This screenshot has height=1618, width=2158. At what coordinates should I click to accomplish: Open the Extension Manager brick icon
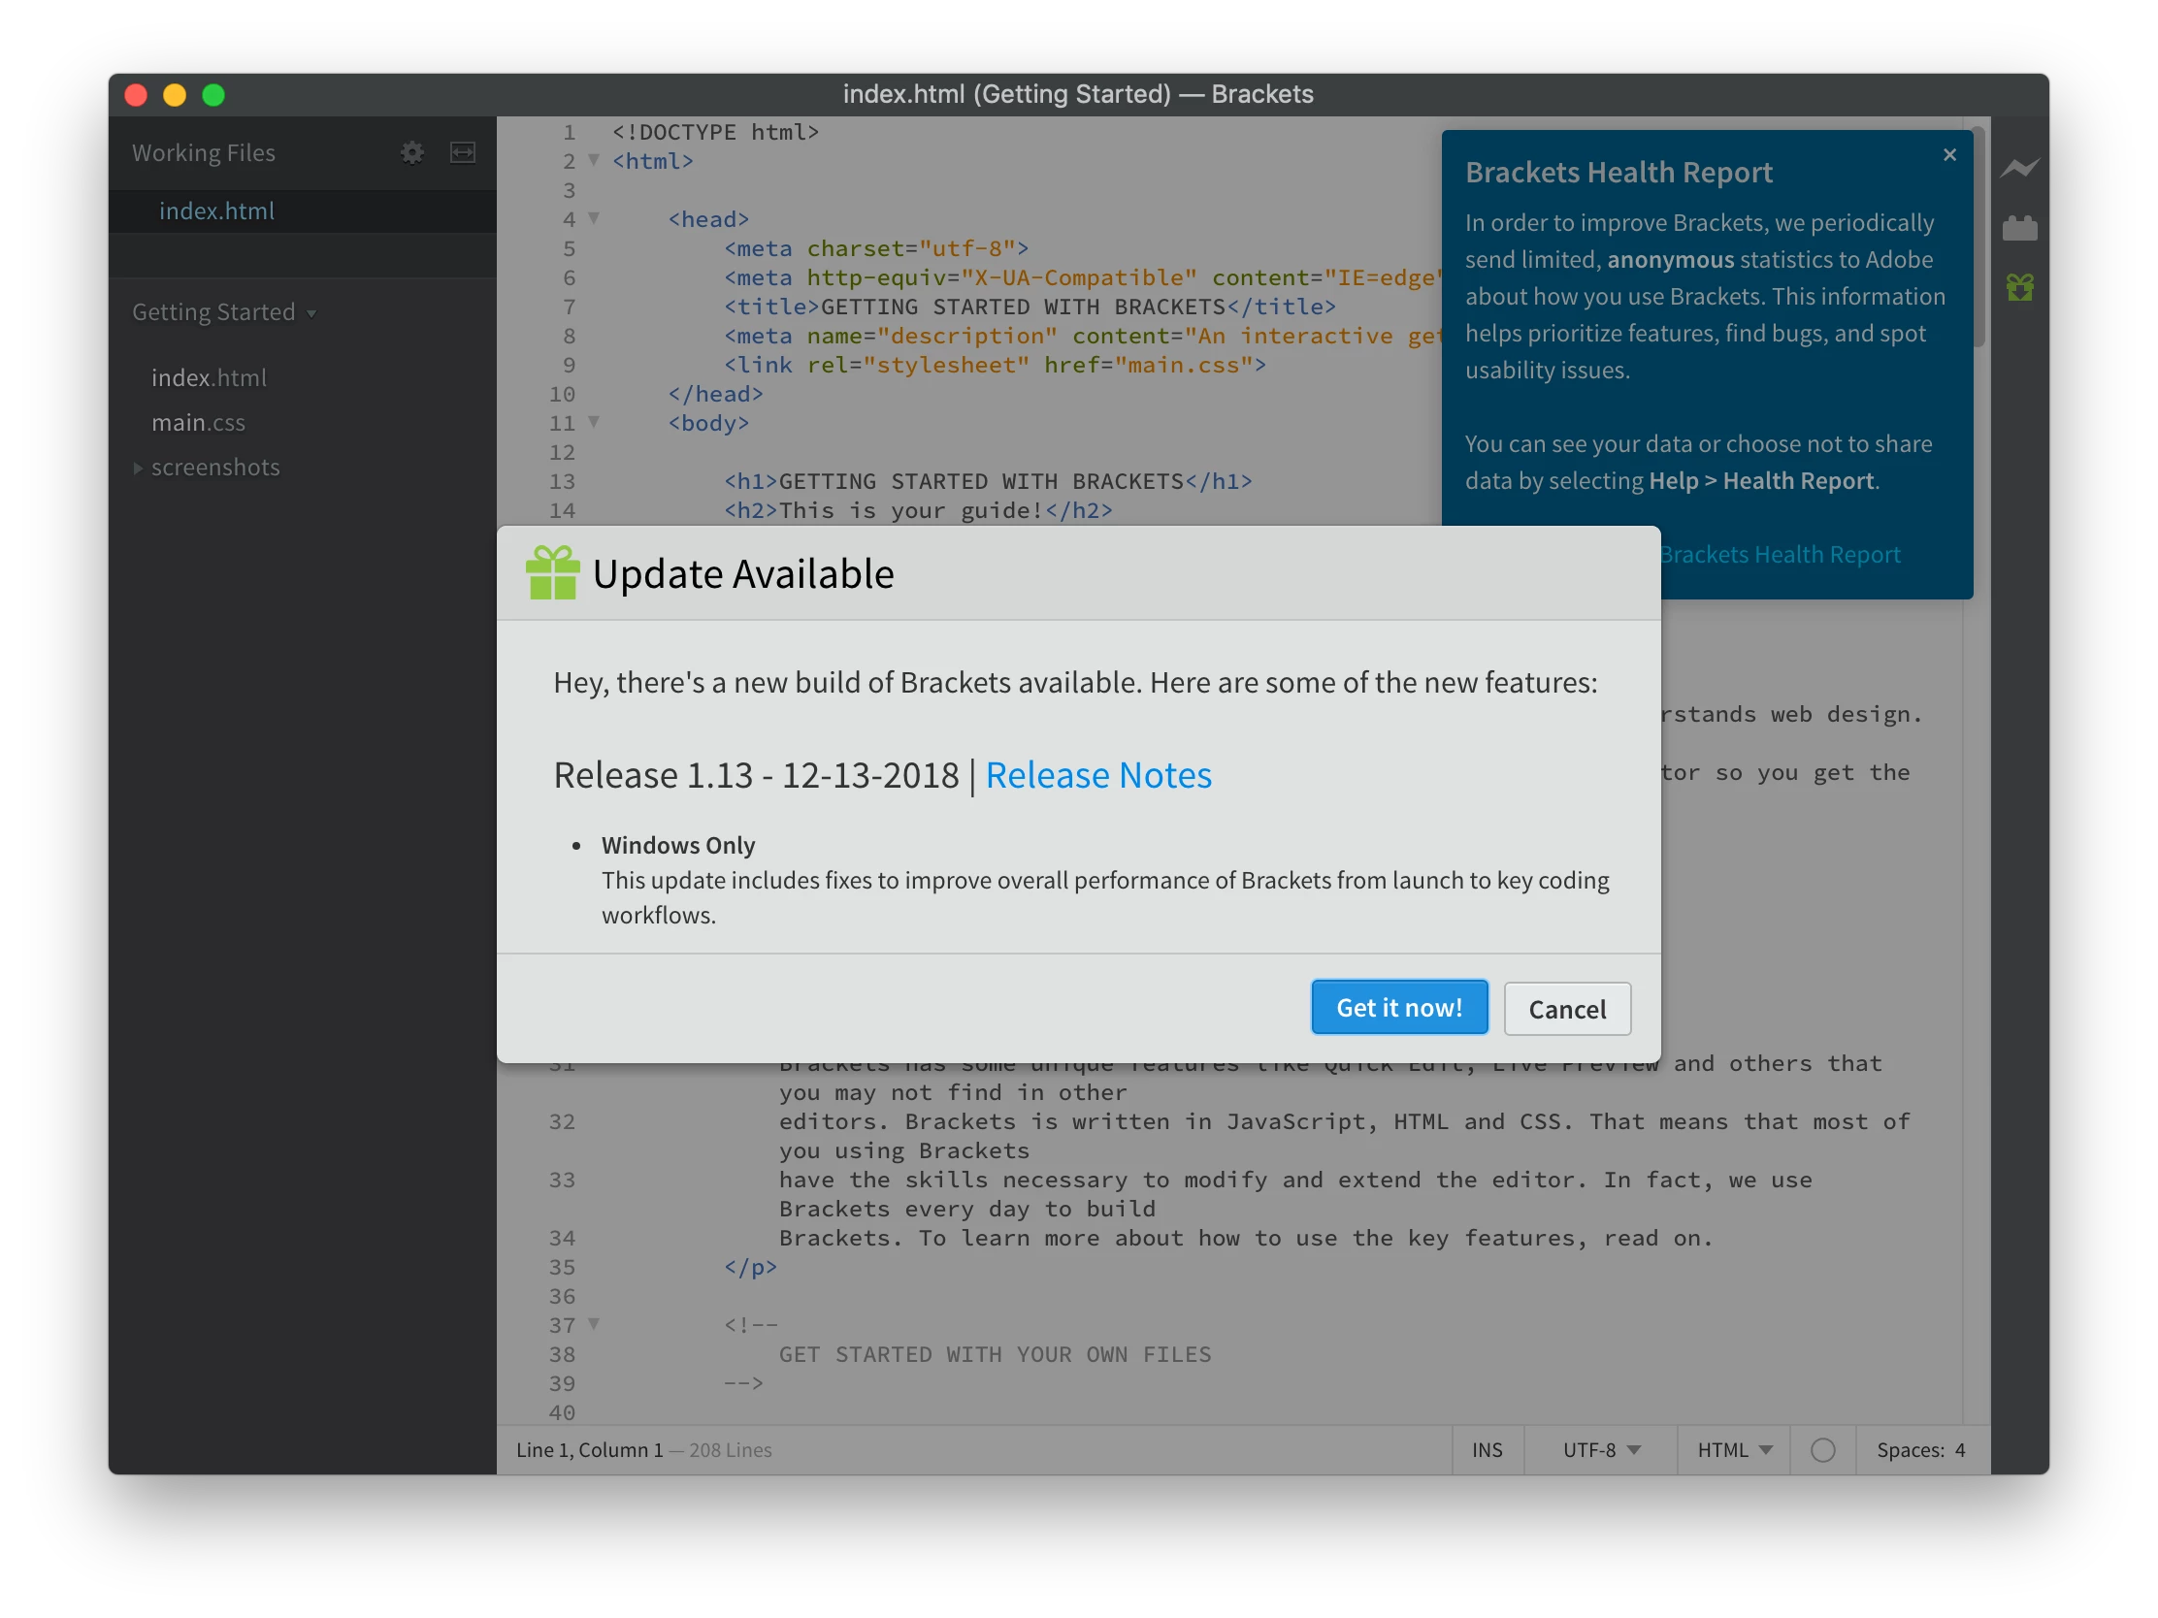2019,229
